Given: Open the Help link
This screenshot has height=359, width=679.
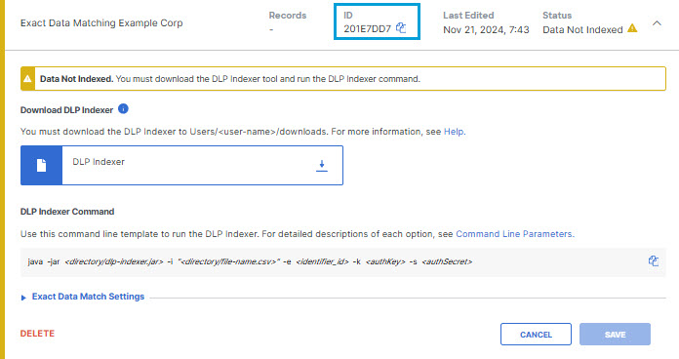Looking at the screenshot, I should click(x=454, y=132).
